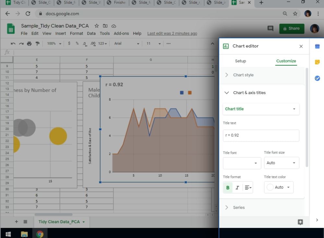Click the undo arrow in the toolbar
The image size is (324, 238).
click(x=13, y=44)
